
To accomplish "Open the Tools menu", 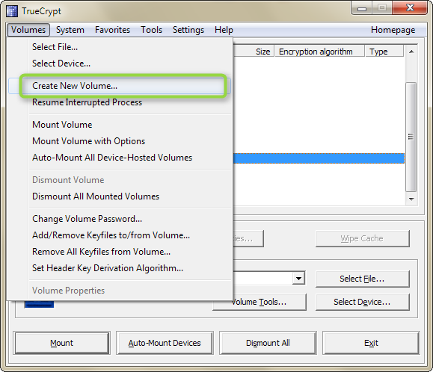I will 151,30.
